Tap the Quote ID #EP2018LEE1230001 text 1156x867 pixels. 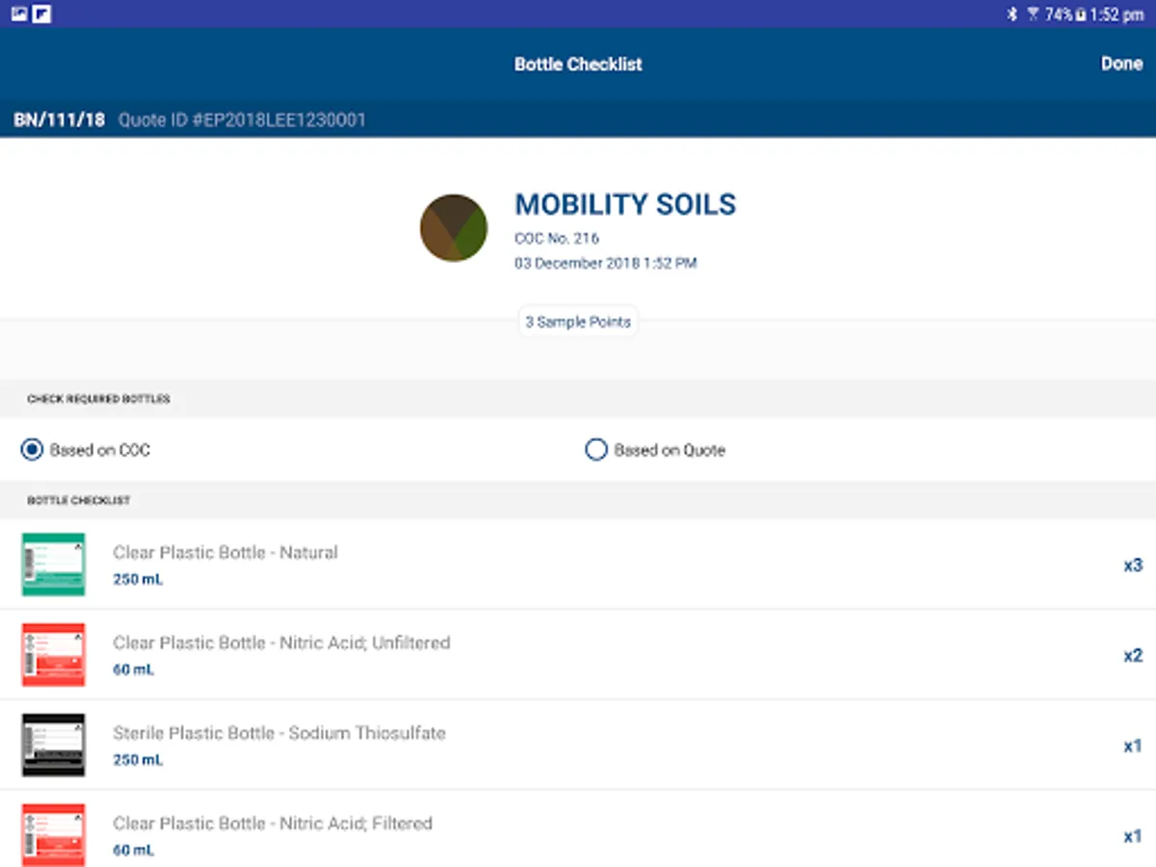coord(242,120)
